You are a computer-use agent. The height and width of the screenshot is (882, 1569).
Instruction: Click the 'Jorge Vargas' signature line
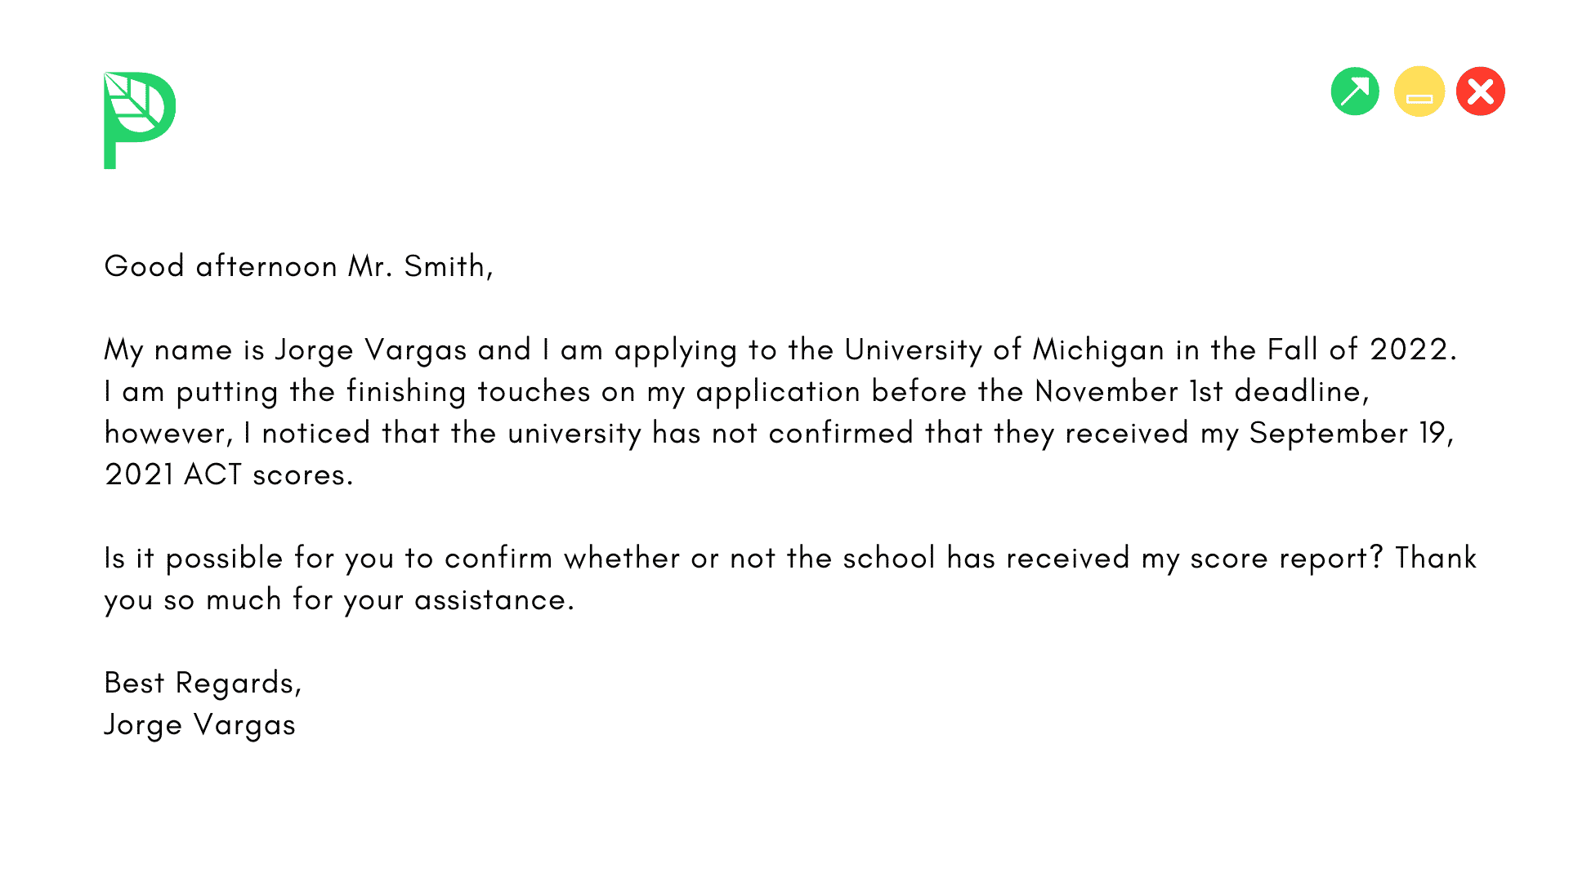coord(200,724)
